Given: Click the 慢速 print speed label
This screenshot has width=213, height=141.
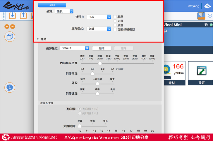Looking at the screenshot, I should click(112, 89).
